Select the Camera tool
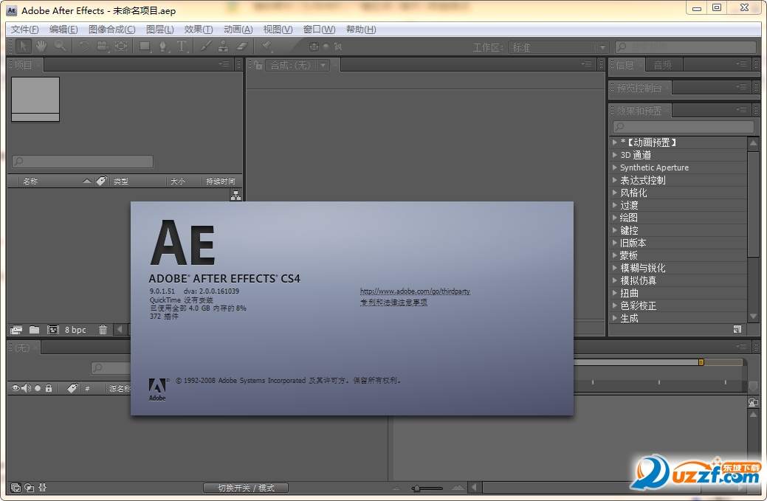The image size is (767, 501). (102, 46)
